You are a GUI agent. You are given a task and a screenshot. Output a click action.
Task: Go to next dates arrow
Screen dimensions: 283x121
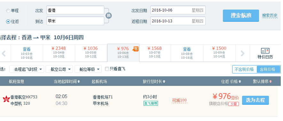242,53
